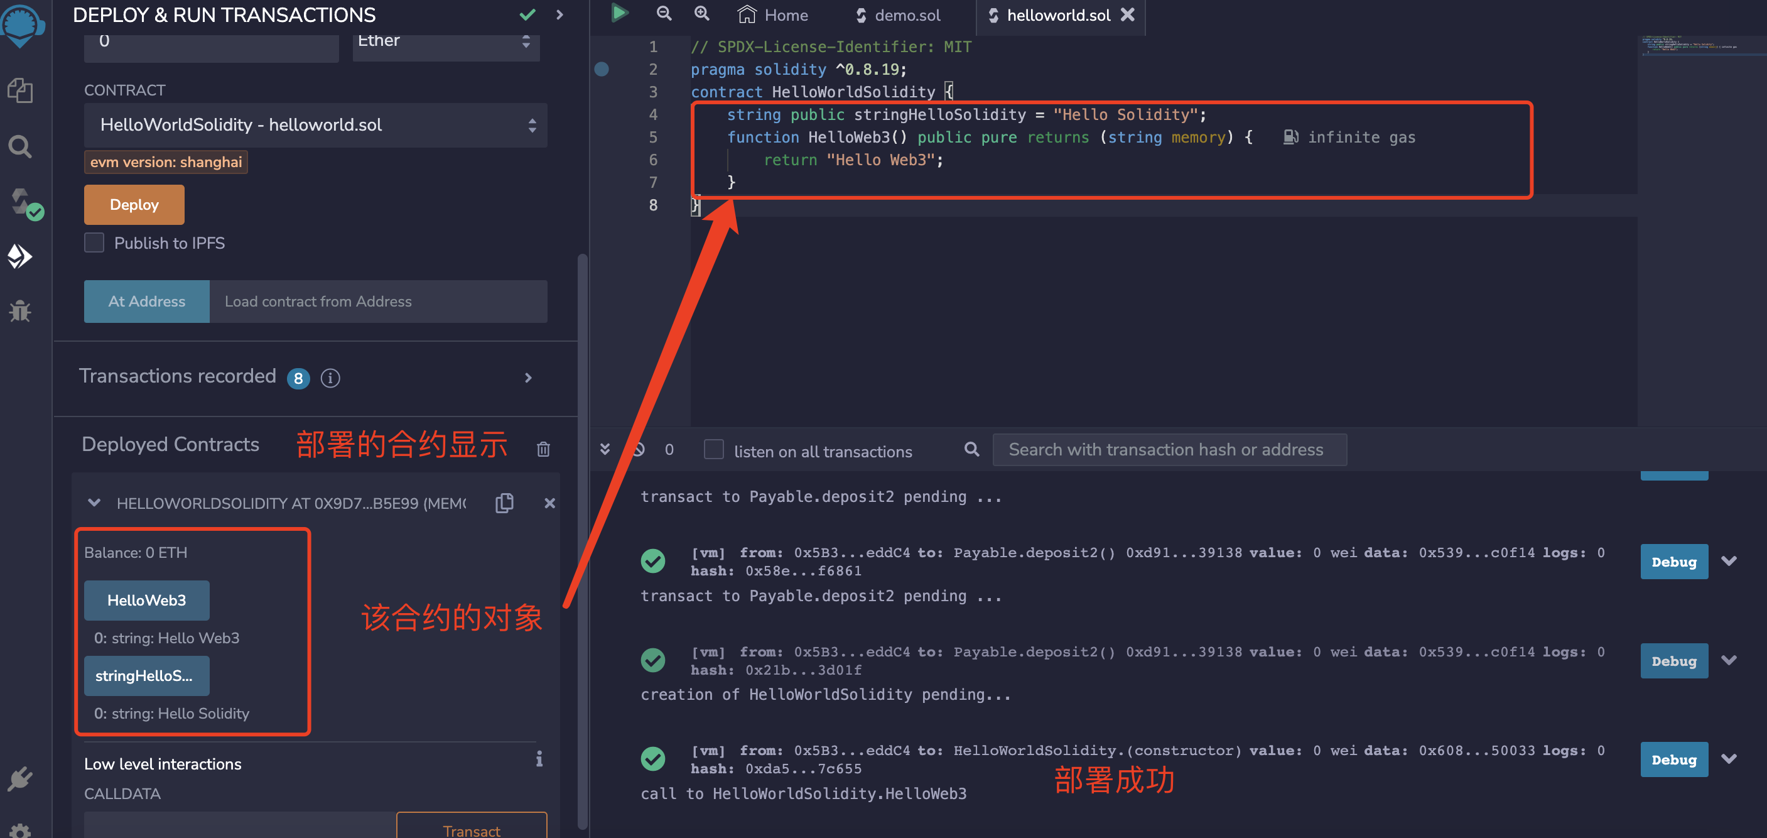Open the Search in files sidebar icon
The image size is (1767, 838).
20,146
